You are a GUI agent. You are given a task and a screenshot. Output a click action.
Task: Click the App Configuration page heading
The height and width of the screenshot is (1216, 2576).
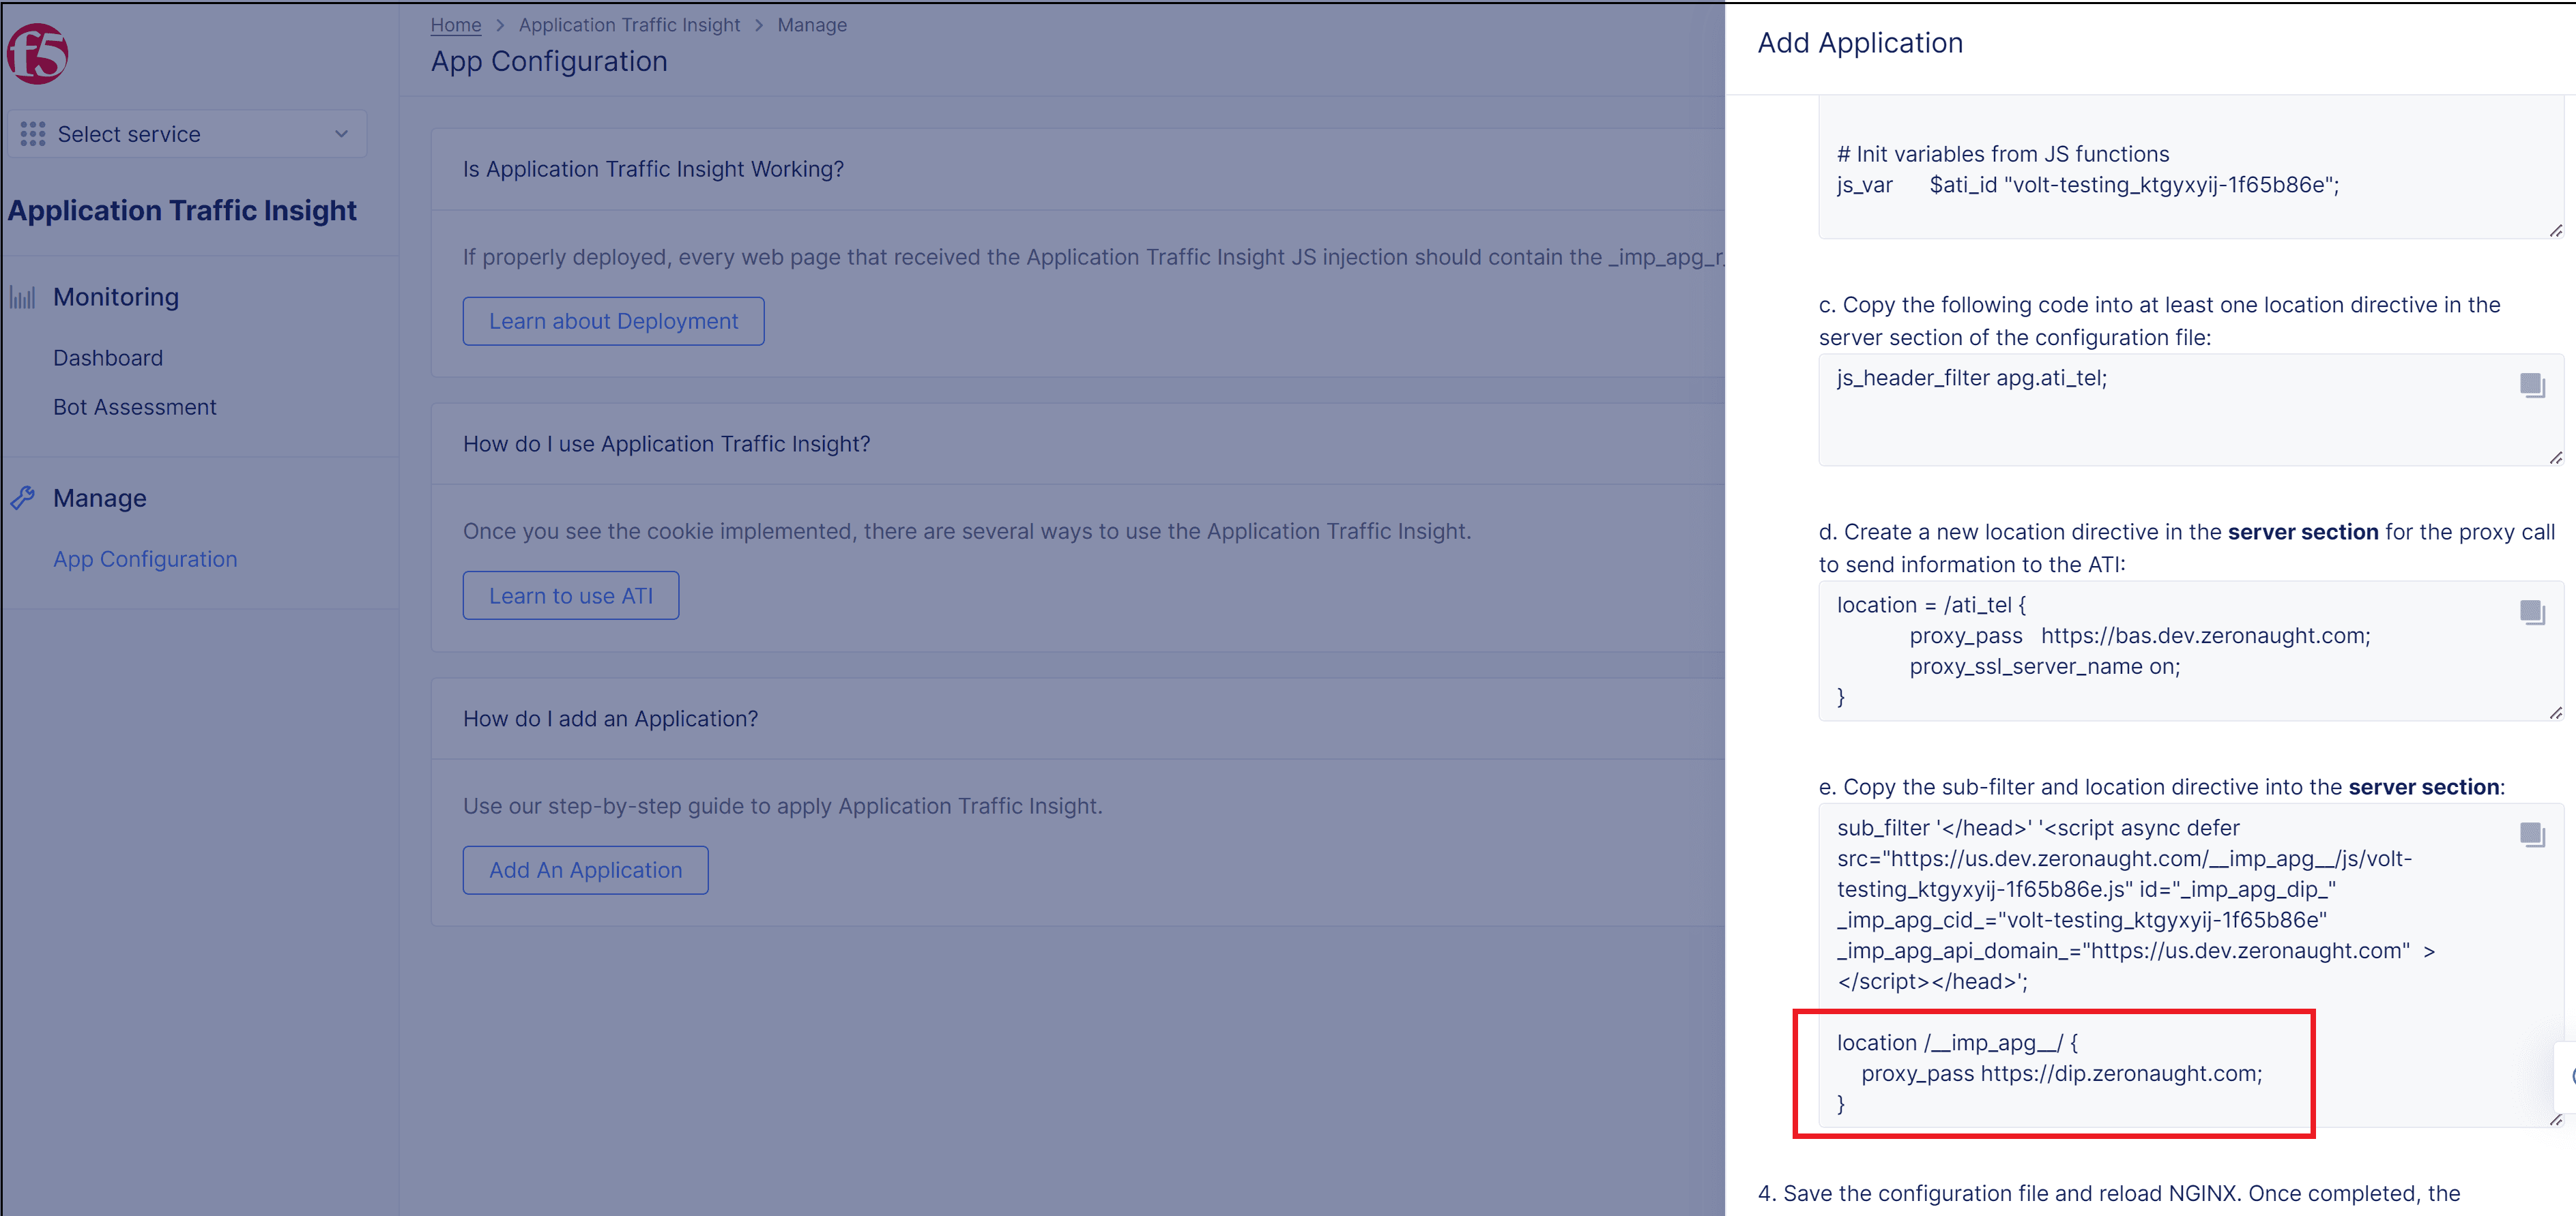[549, 62]
